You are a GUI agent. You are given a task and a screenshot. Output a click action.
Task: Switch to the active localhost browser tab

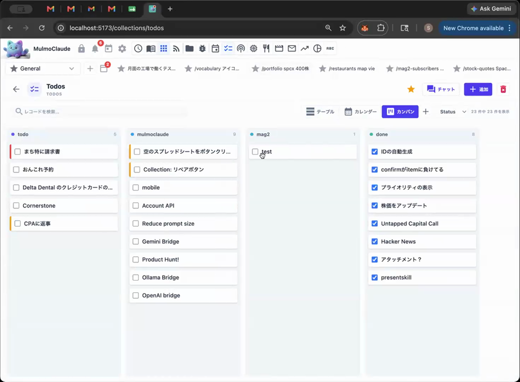153,9
